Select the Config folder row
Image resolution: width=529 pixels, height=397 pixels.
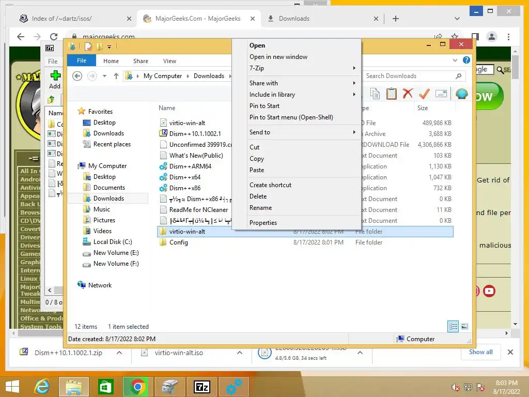305,242
